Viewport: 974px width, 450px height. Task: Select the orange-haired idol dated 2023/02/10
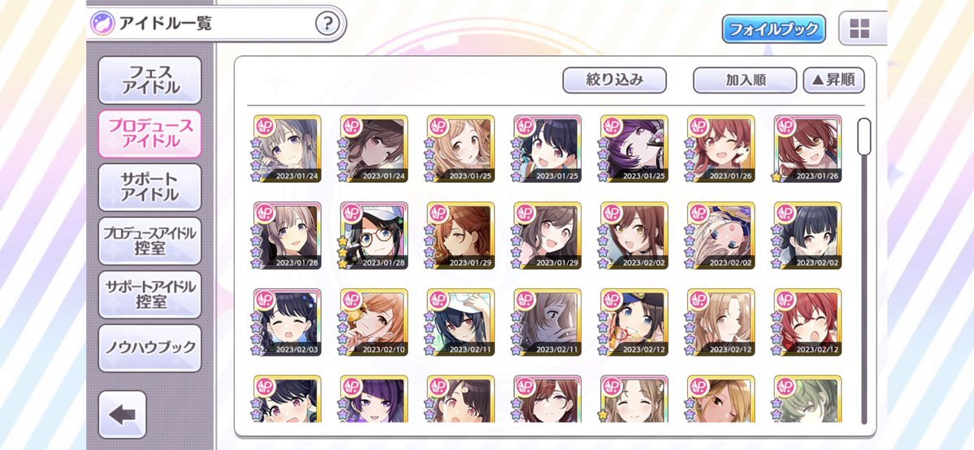click(374, 322)
